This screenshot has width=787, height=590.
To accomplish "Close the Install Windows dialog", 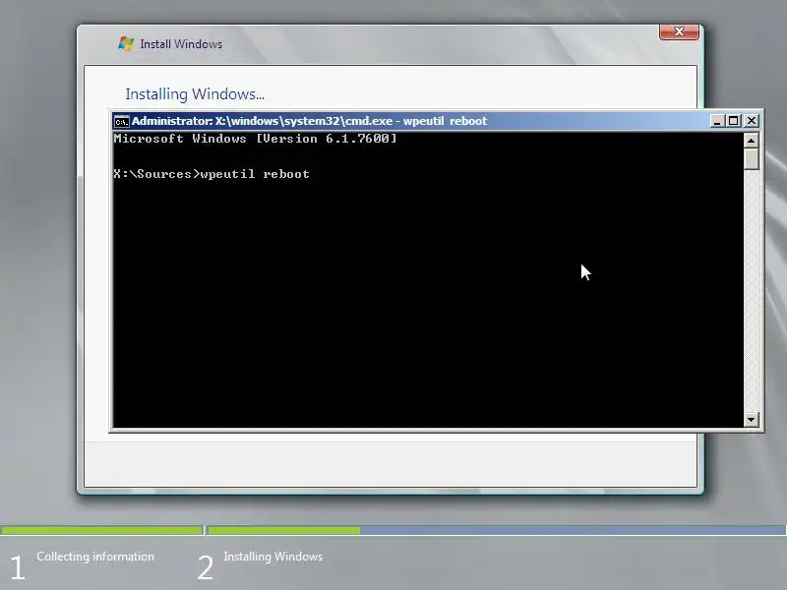I will (679, 31).
